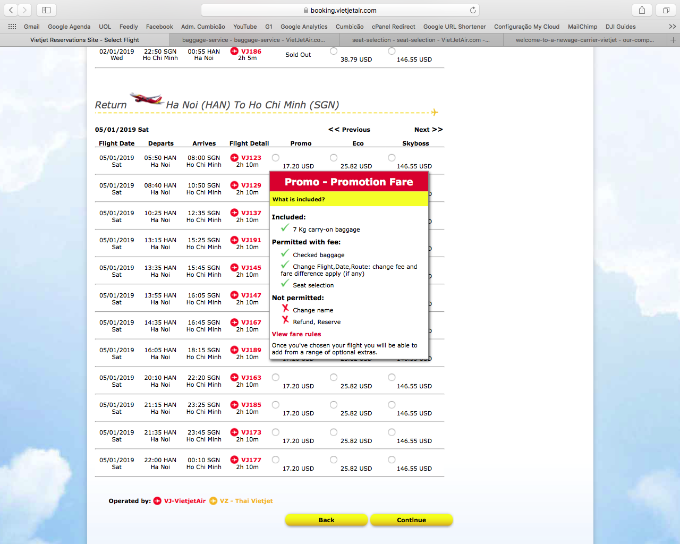Screen dimensions: 680x544
Task: Switch to the seat-selection tab
Action: pyautogui.click(x=420, y=40)
